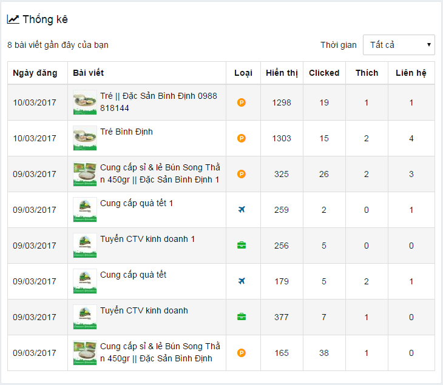Screen dimensions: 443x385
Task: Open thumbnail for Tuyển CTV kinh doanh 1
Action: tap(85, 246)
